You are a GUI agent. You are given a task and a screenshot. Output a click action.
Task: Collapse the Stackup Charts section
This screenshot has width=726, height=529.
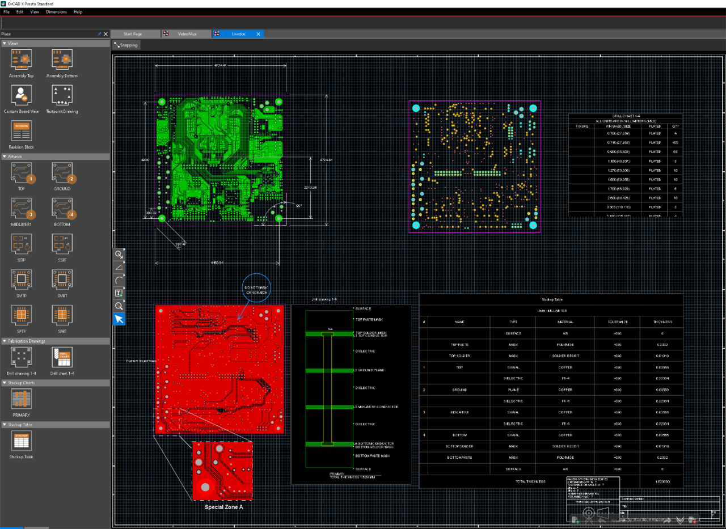pyautogui.click(x=5, y=383)
